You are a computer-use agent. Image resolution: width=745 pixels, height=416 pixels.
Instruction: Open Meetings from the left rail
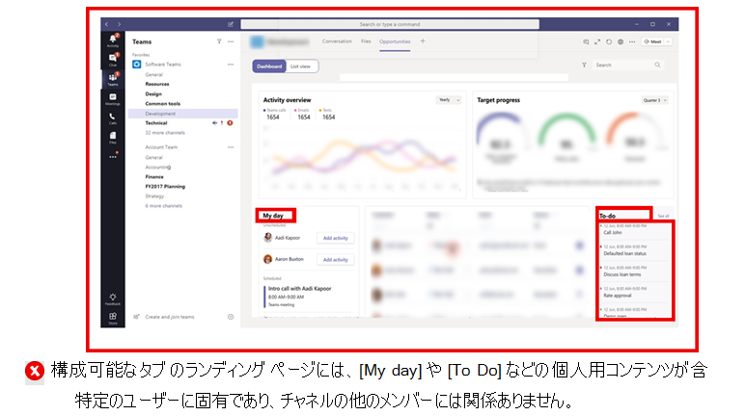point(113,98)
